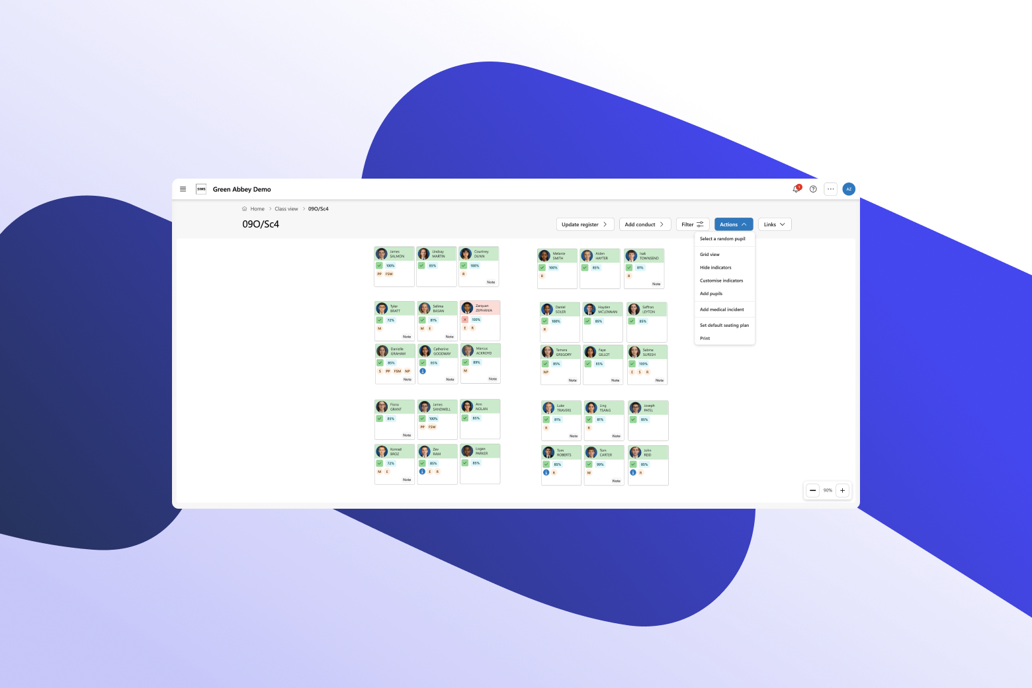Choose Select a random pupil
This screenshot has width=1032, height=688.
tap(722, 239)
